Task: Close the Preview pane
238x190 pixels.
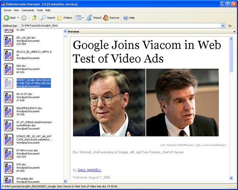Action: 234,32
